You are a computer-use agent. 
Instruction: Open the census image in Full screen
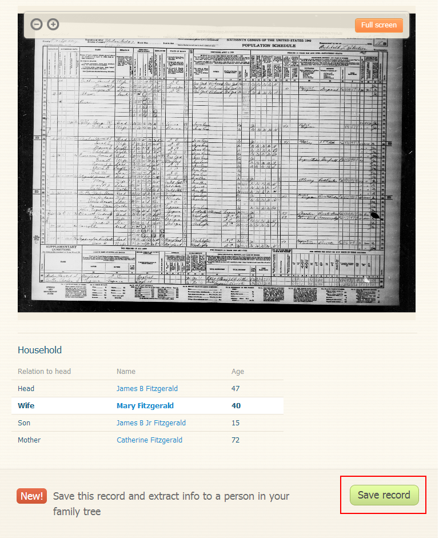click(378, 25)
